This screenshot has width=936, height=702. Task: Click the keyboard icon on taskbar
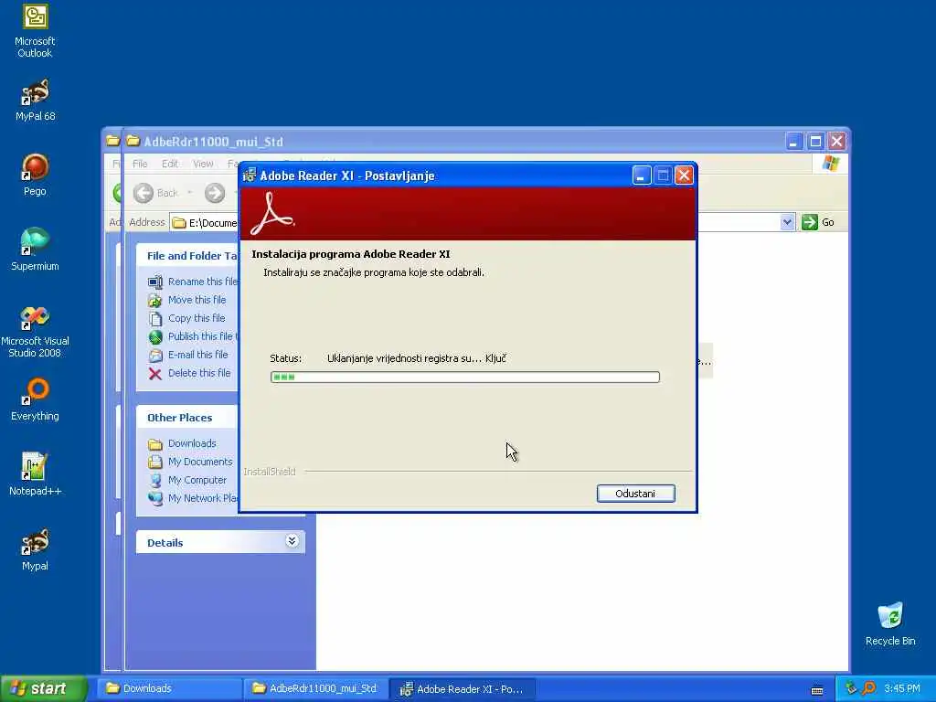click(817, 691)
